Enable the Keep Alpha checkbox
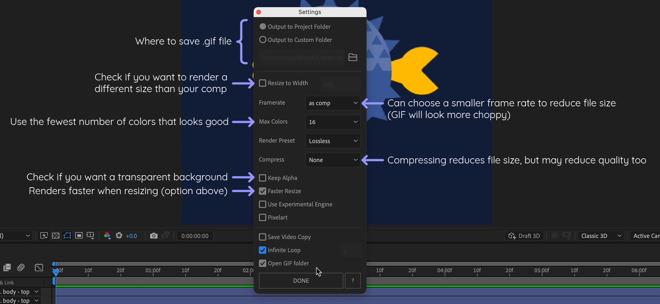660x304 pixels. pyautogui.click(x=262, y=178)
